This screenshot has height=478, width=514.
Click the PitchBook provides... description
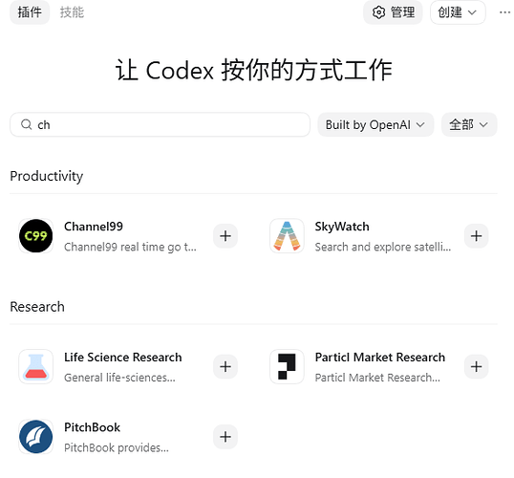[x=117, y=447]
